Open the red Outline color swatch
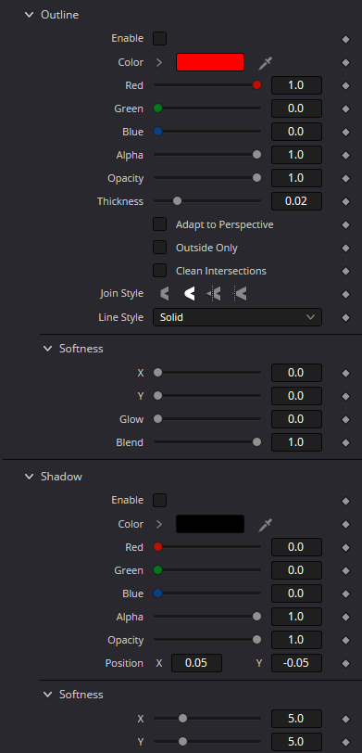Image resolution: width=362 pixels, height=753 pixels. click(210, 62)
